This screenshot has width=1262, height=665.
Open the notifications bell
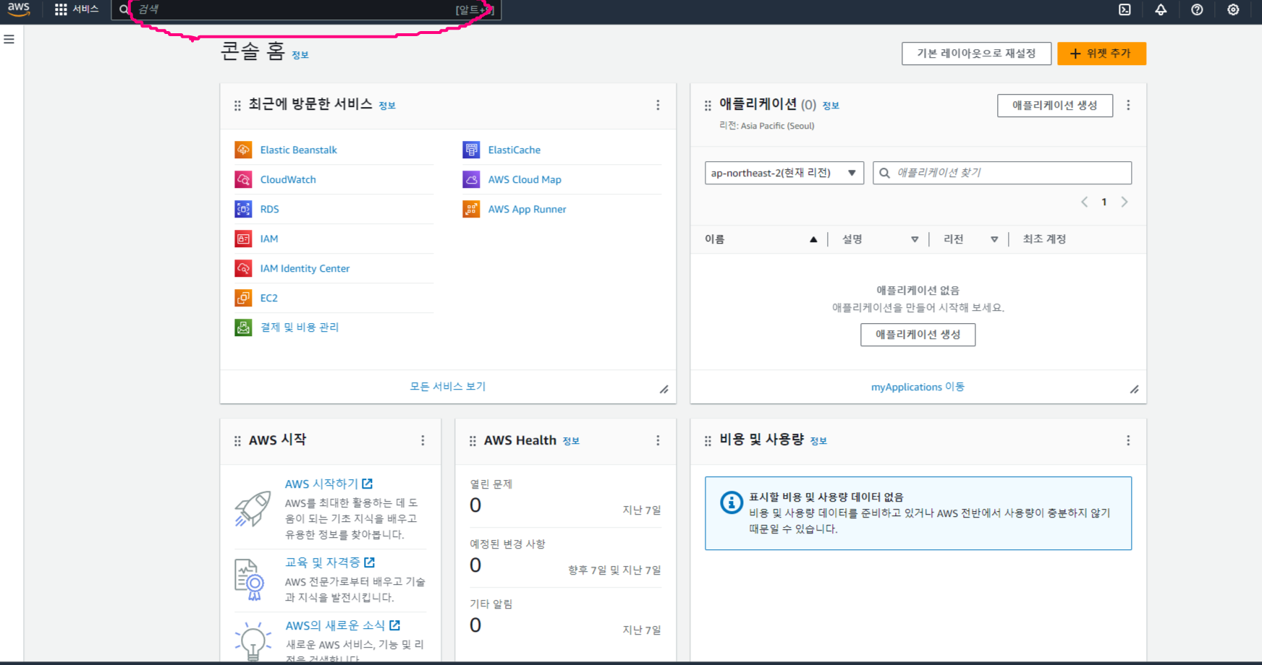pos(1161,9)
